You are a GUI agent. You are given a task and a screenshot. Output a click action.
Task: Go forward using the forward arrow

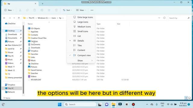(10, 18)
